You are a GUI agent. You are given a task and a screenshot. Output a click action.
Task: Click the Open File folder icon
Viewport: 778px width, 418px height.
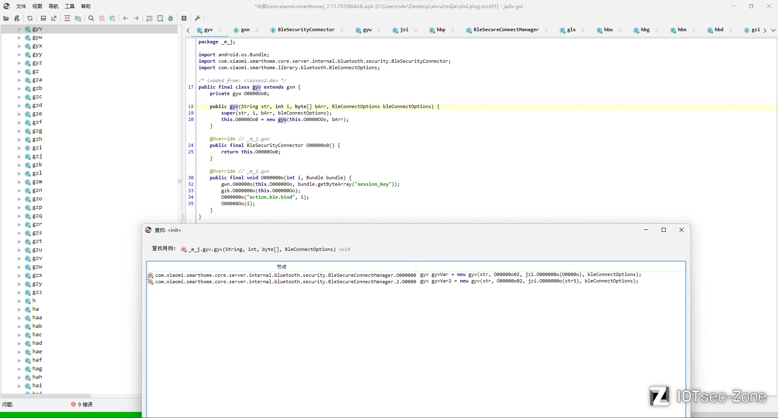coord(6,18)
